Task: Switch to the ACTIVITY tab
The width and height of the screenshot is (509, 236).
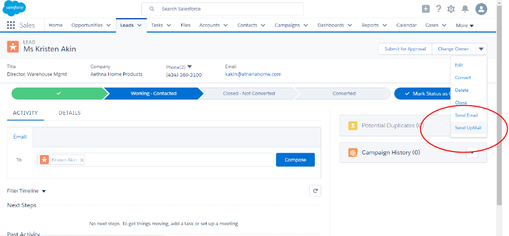Action: tap(25, 113)
